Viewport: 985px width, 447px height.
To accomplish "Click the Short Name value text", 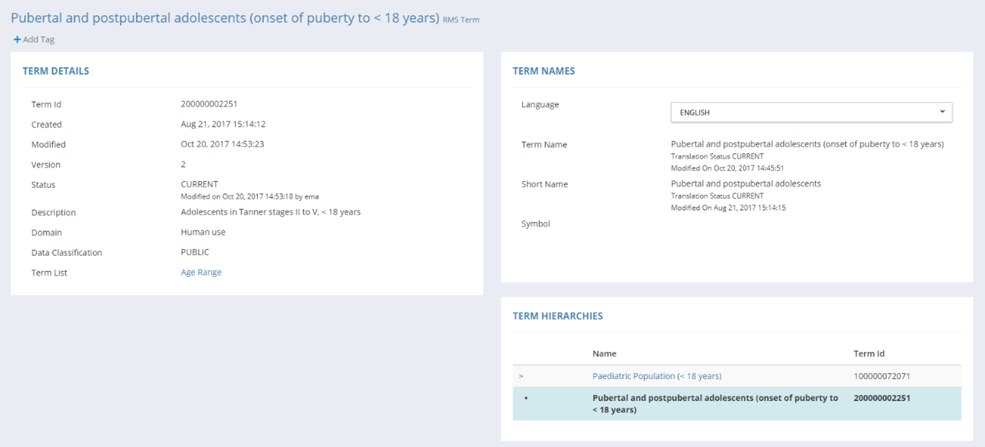I will click(x=745, y=184).
